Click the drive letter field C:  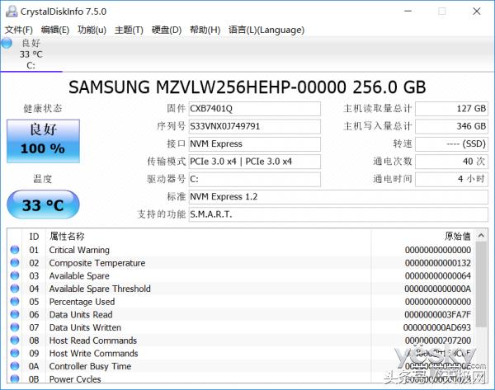click(254, 180)
